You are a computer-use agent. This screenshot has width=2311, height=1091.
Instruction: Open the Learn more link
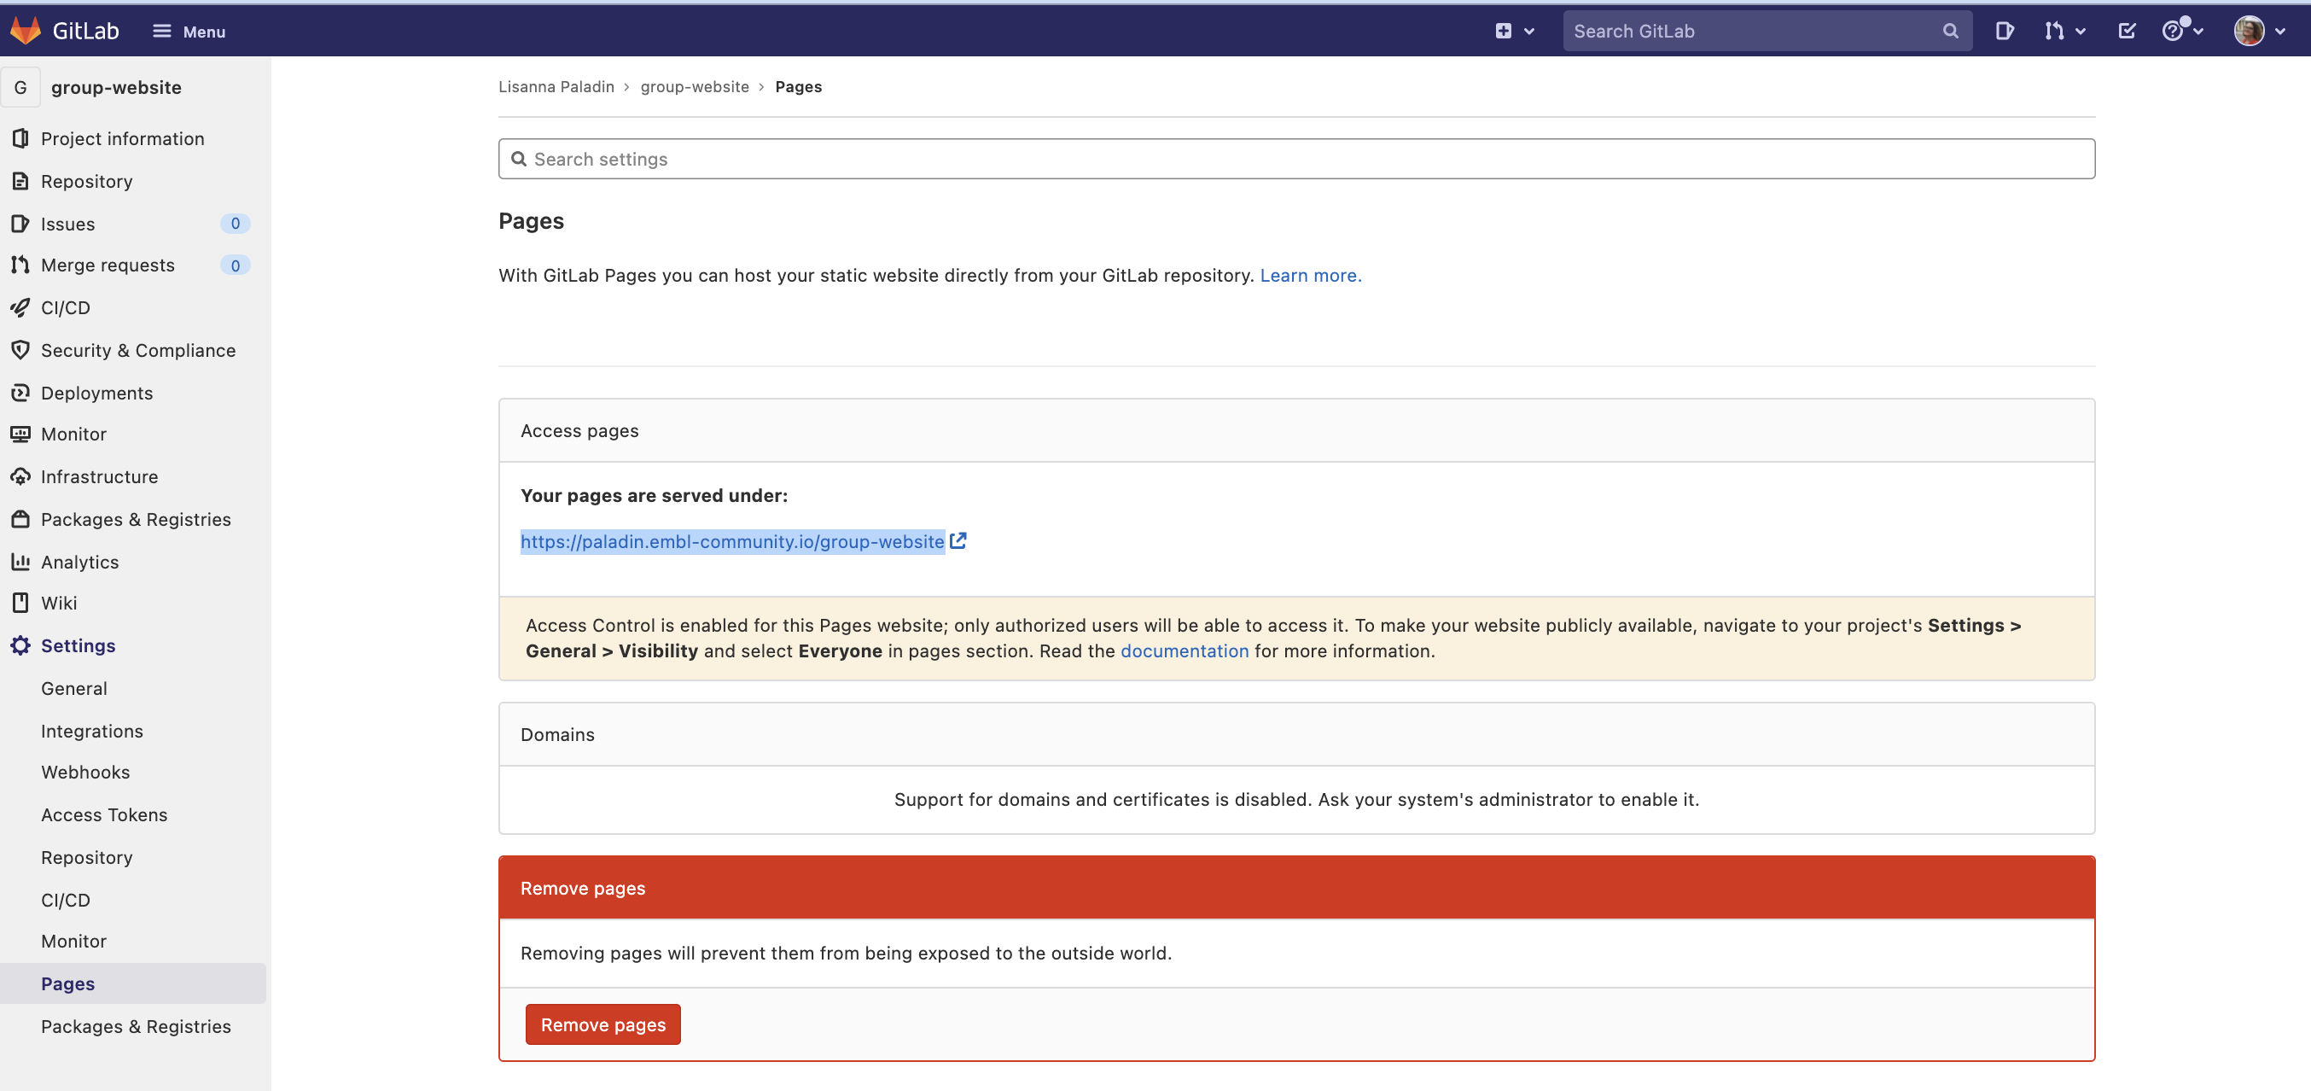(1310, 276)
